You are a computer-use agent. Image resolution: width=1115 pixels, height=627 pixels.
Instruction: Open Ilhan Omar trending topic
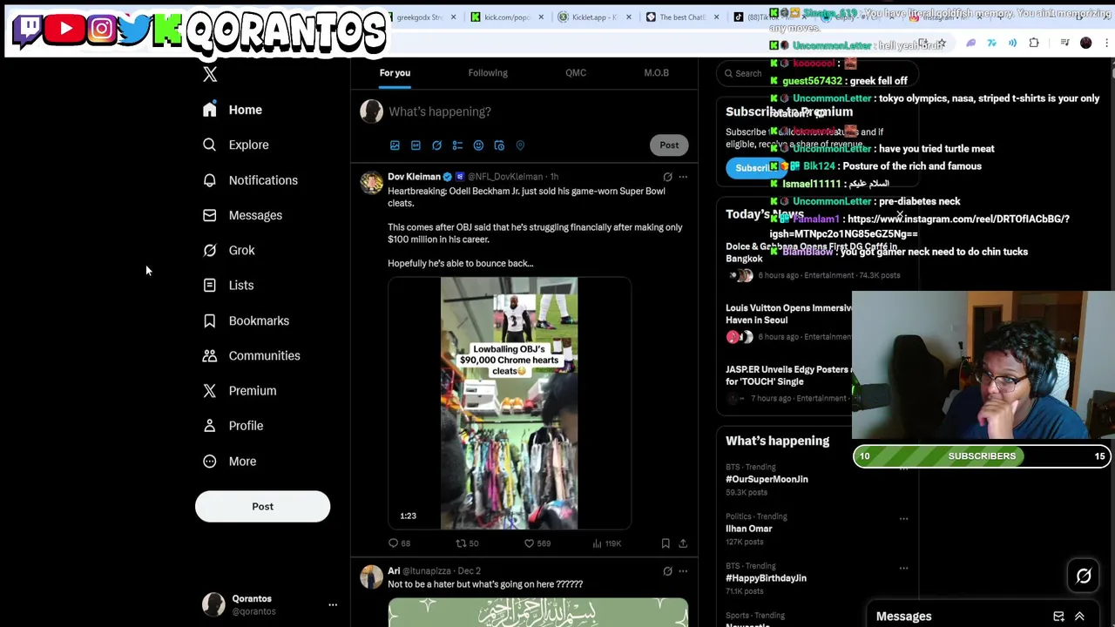pyautogui.click(x=749, y=529)
